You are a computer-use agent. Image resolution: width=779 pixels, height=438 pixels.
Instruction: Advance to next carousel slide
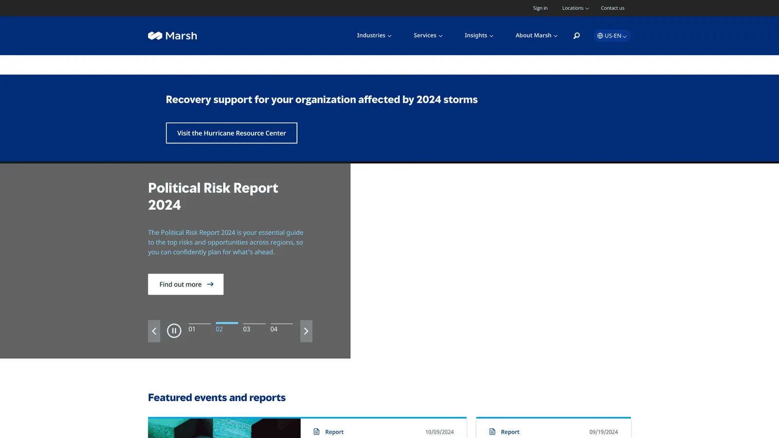[306, 331]
